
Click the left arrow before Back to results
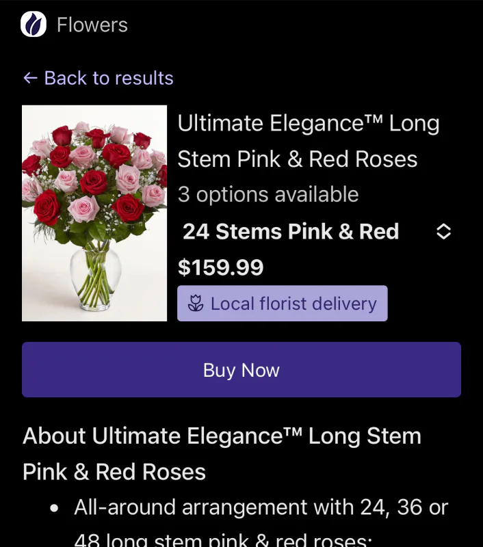coord(29,78)
